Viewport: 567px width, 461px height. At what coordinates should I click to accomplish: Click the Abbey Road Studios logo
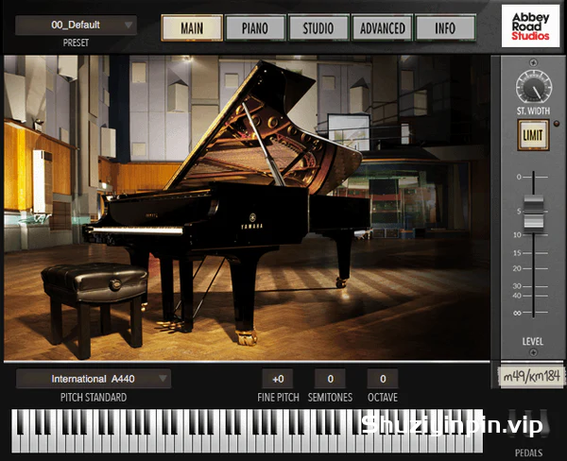[x=530, y=26]
